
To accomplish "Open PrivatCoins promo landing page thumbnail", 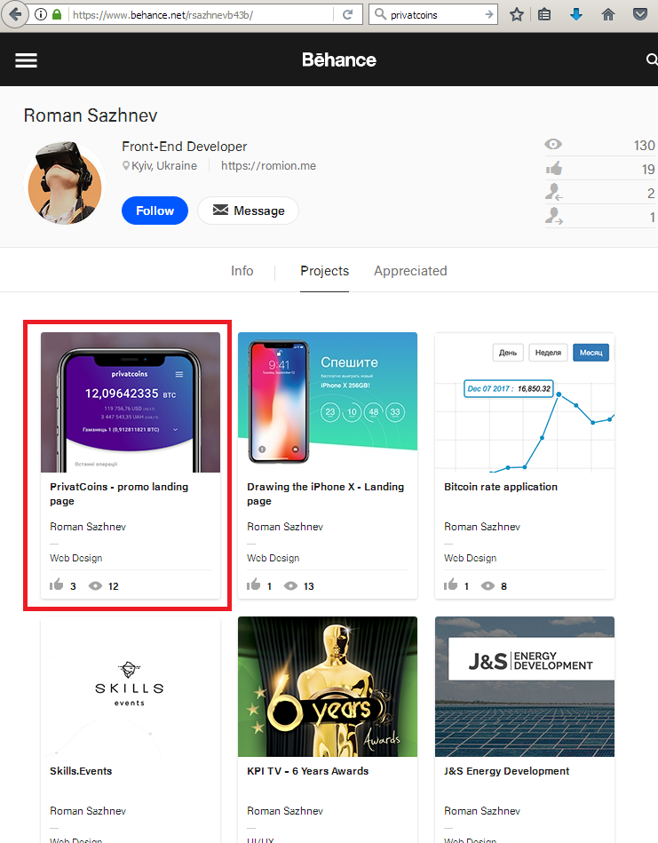I will point(131,402).
